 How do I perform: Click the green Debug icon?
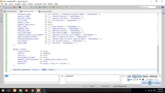click(40, 7)
